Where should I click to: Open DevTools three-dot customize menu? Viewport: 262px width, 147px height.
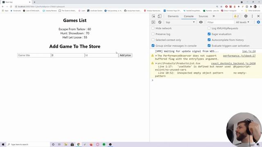252,16
